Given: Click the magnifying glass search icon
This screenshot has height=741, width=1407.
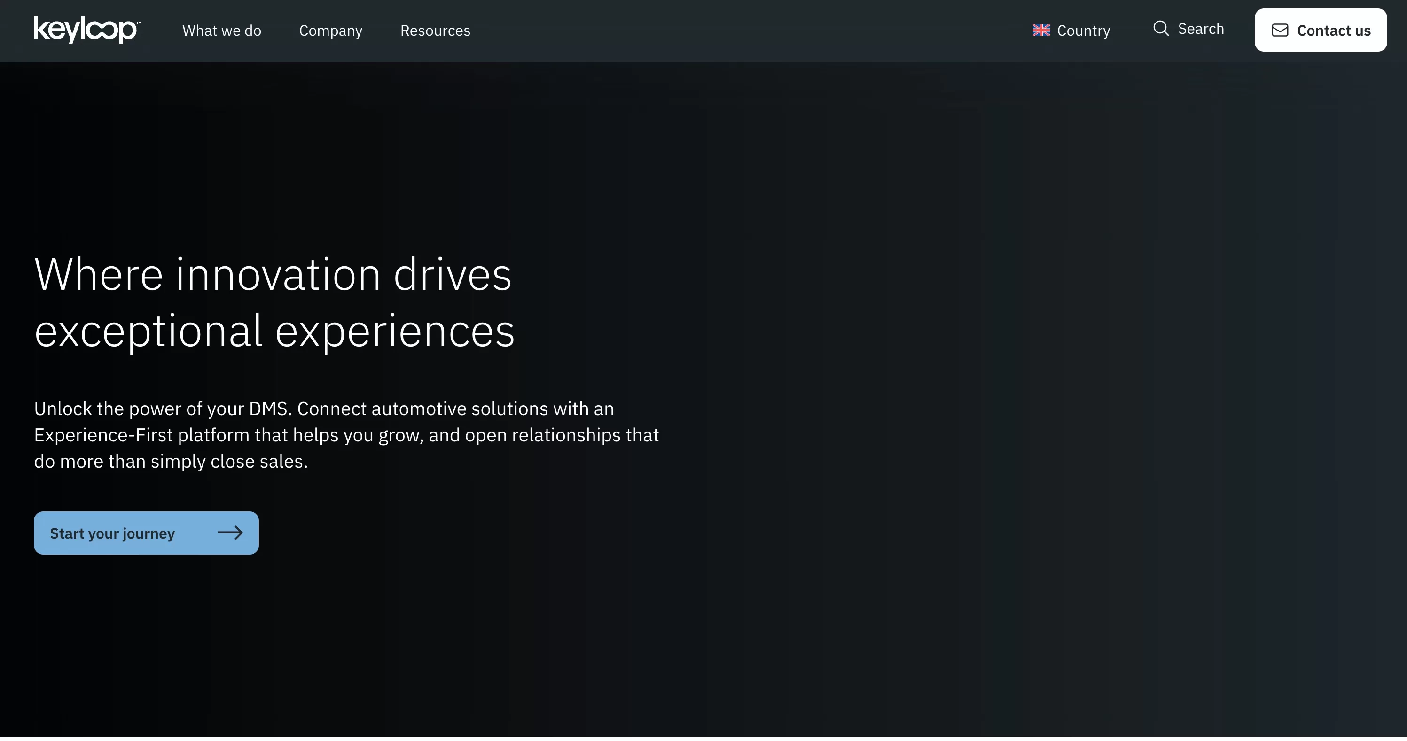Looking at the screenshot, I should [x=1161, y=28].
